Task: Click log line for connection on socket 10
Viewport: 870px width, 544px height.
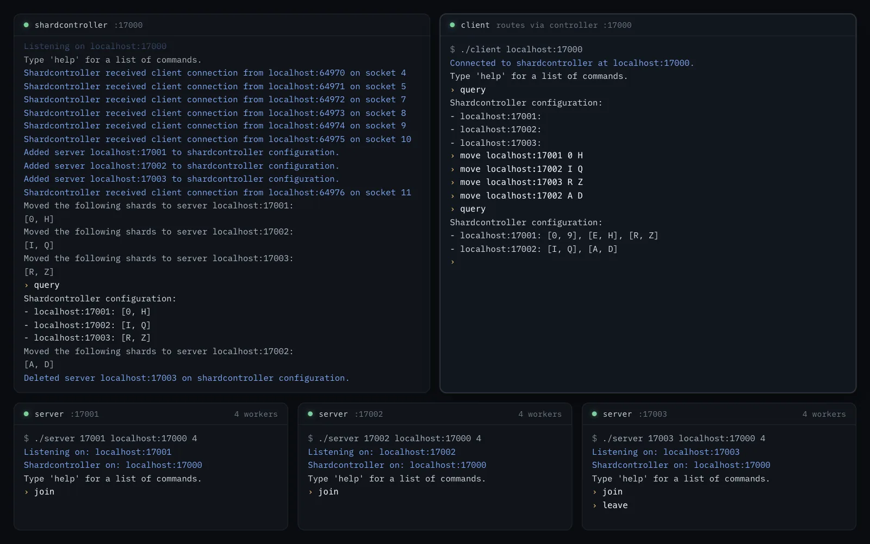Action: coord(217,139)
